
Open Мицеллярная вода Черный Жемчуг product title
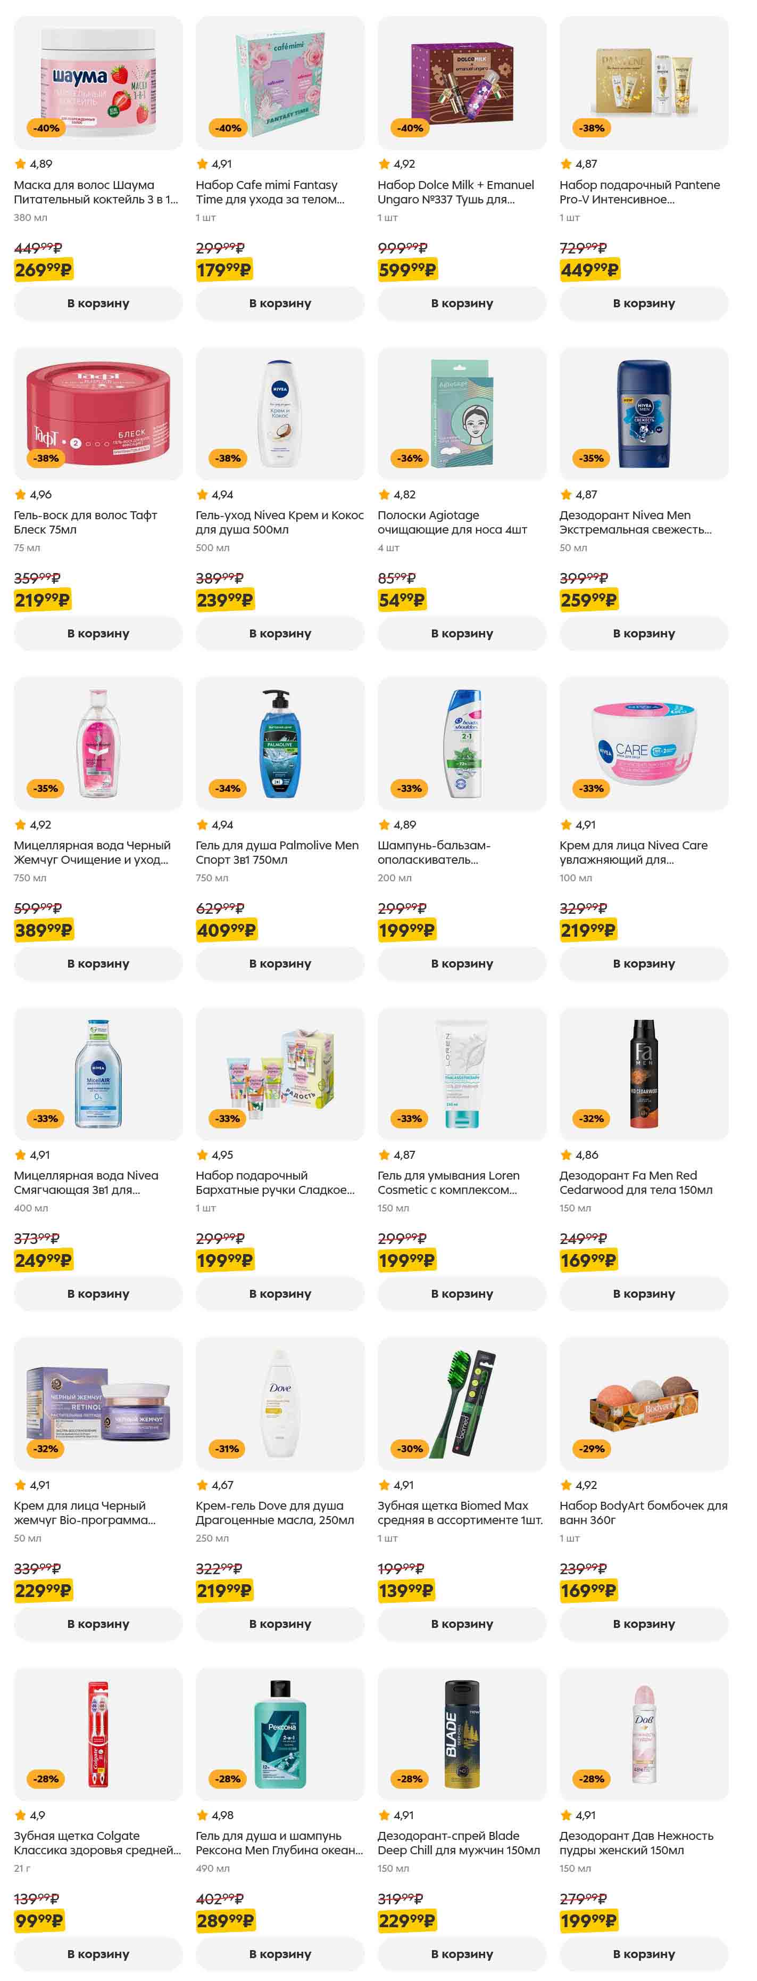click(92, 852)
